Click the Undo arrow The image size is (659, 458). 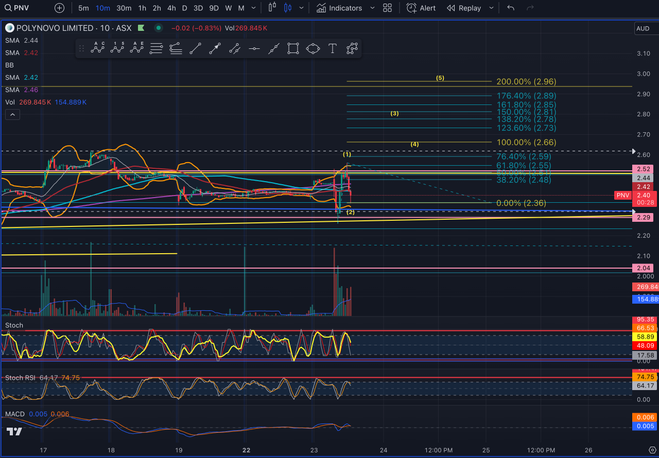[511, 8]
